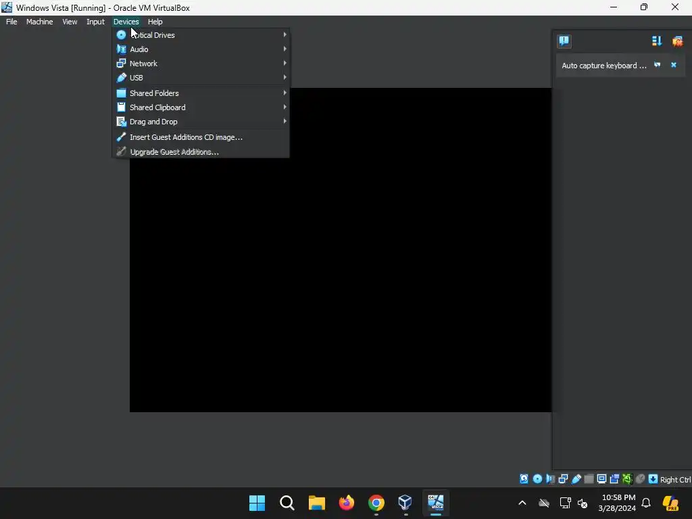Expand the Shared Clipboard submenu arrow
This screenshot has width=692, height=519.
click(285, 107)
